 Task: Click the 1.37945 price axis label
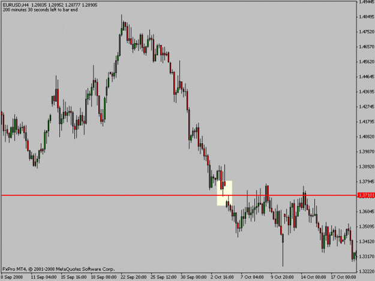pyautogui.click(x=367, y=182)
